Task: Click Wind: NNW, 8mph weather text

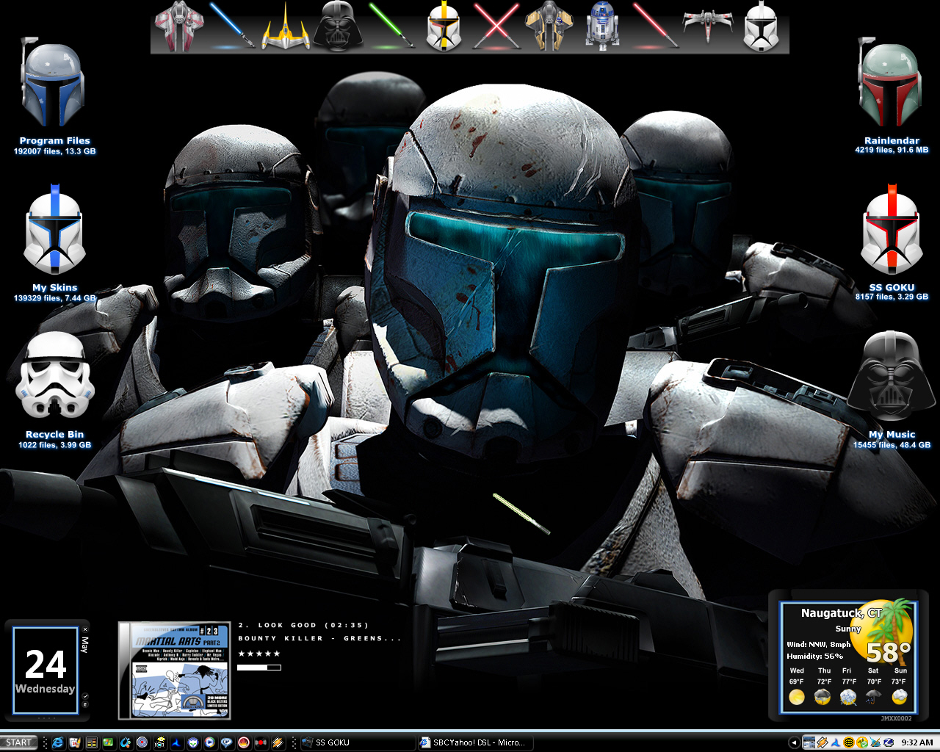Action: (x=818, y=644)
